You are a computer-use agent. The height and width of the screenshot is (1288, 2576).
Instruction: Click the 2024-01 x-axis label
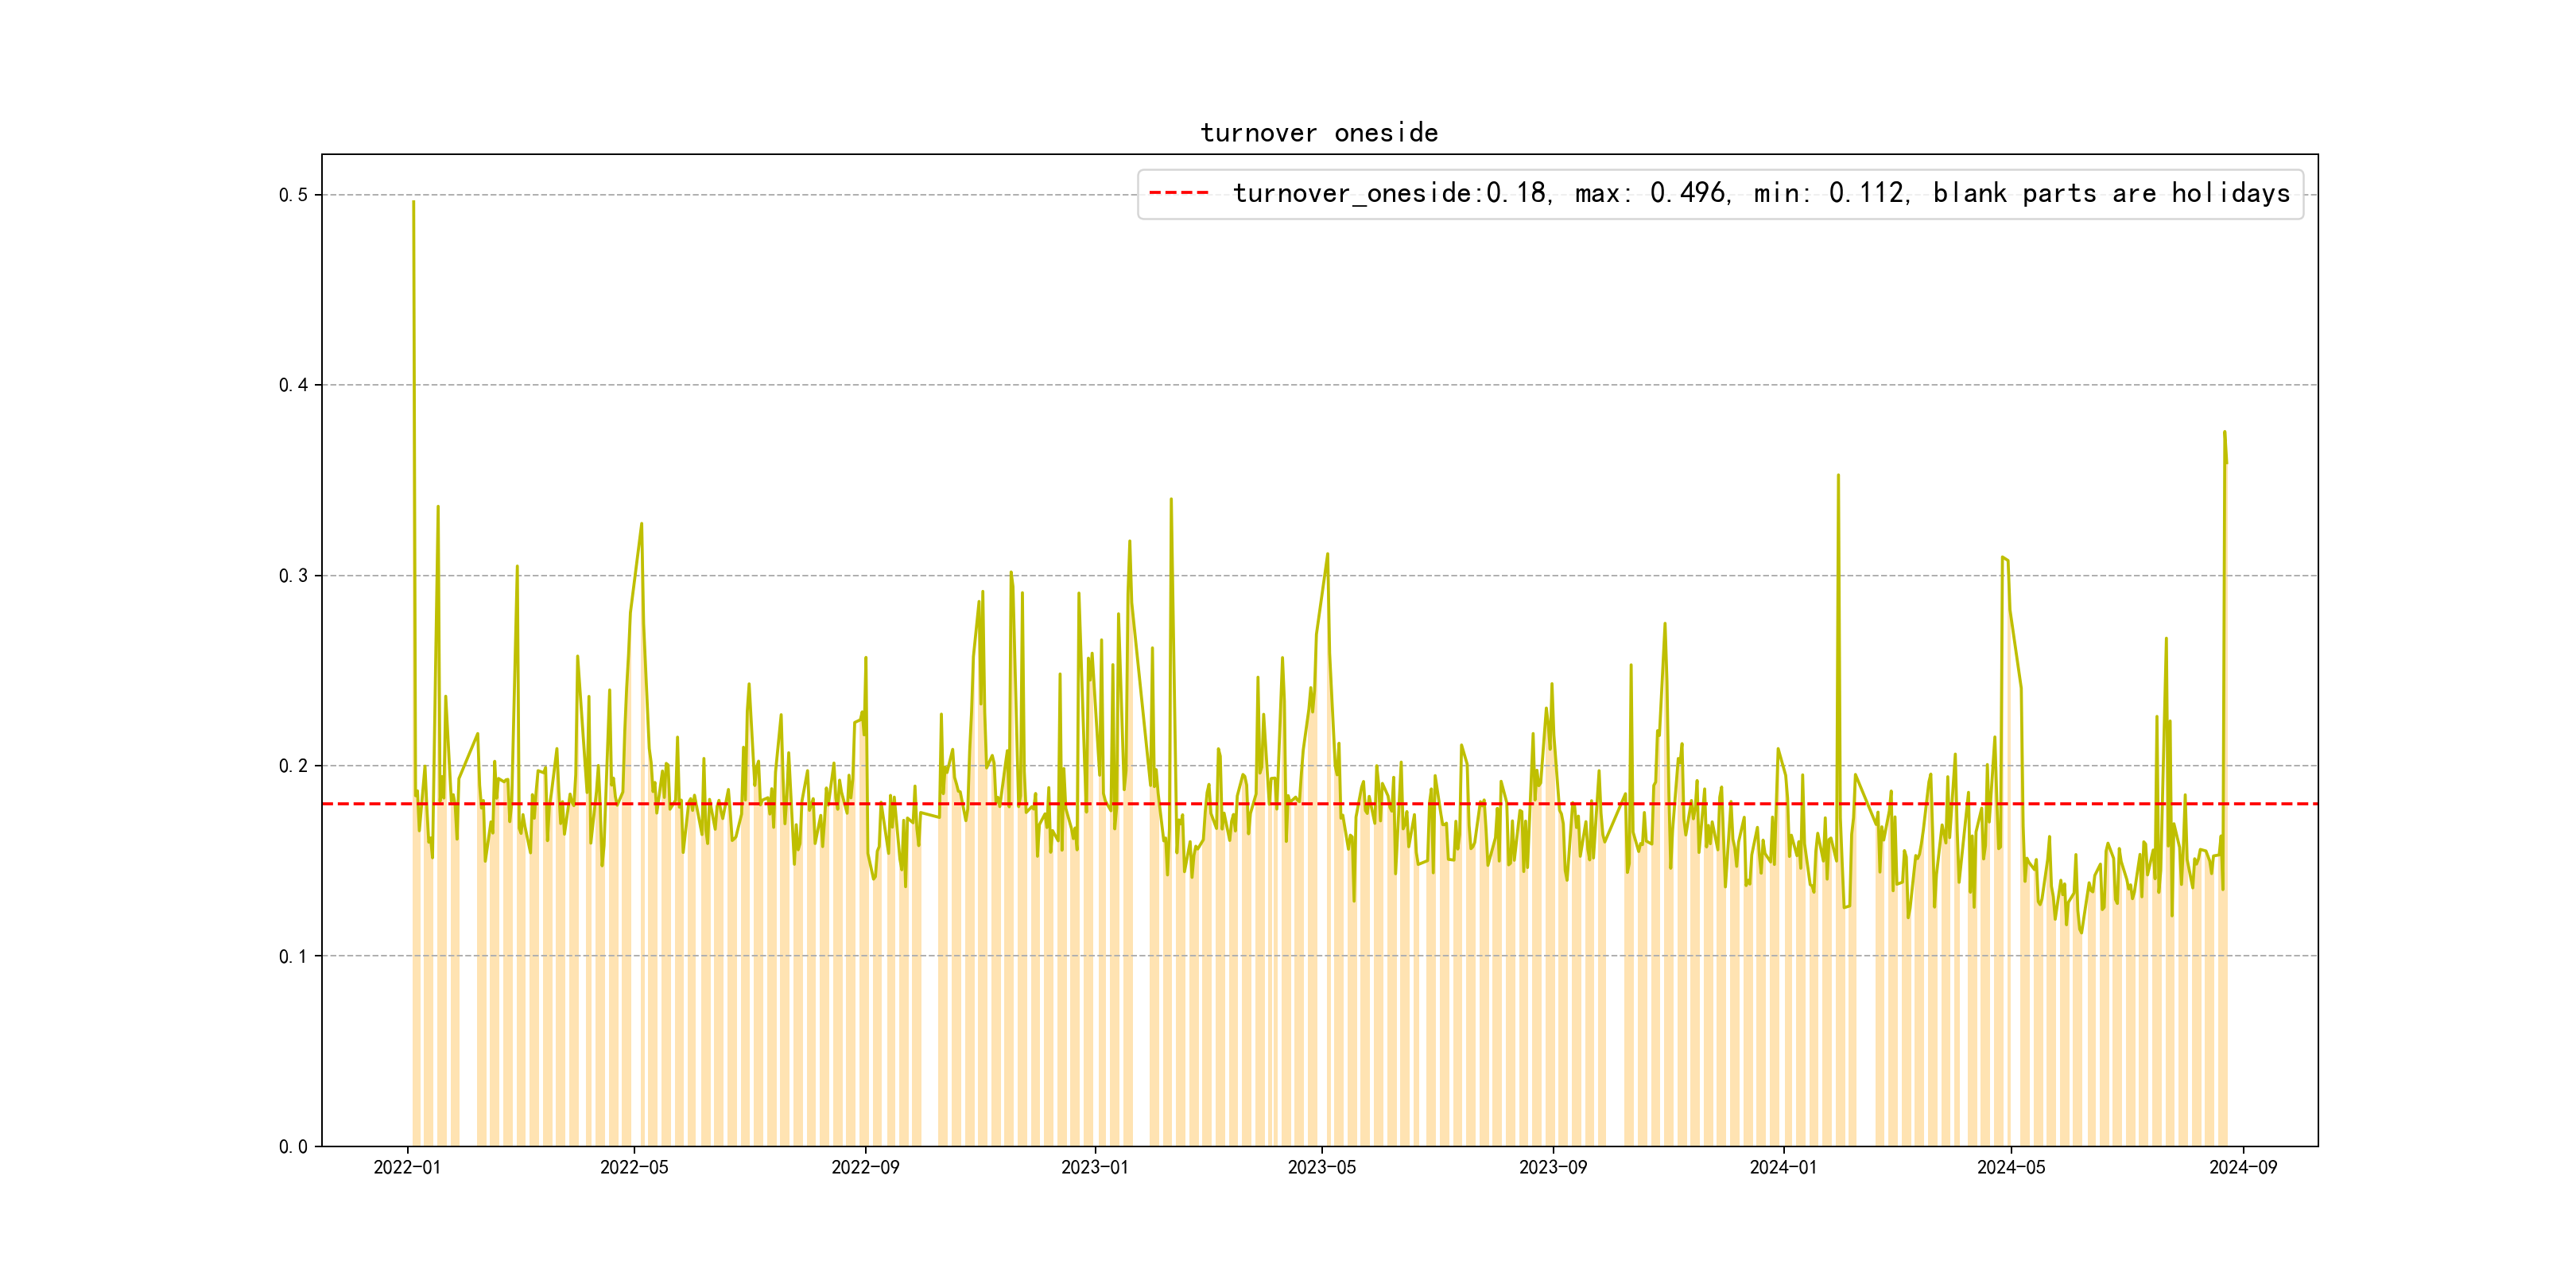point(1783,1167)
